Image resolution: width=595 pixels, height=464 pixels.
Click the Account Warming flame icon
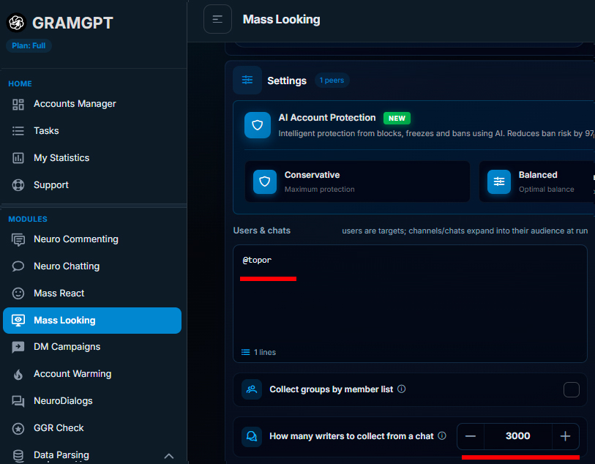[18, 375]
